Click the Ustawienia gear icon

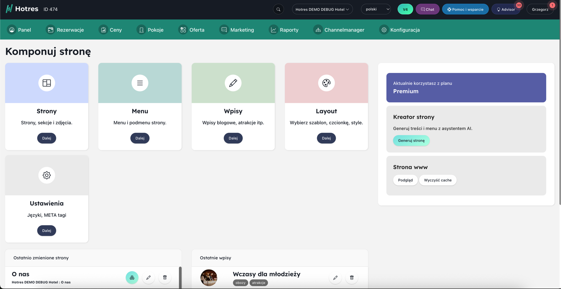pos(47,175)
